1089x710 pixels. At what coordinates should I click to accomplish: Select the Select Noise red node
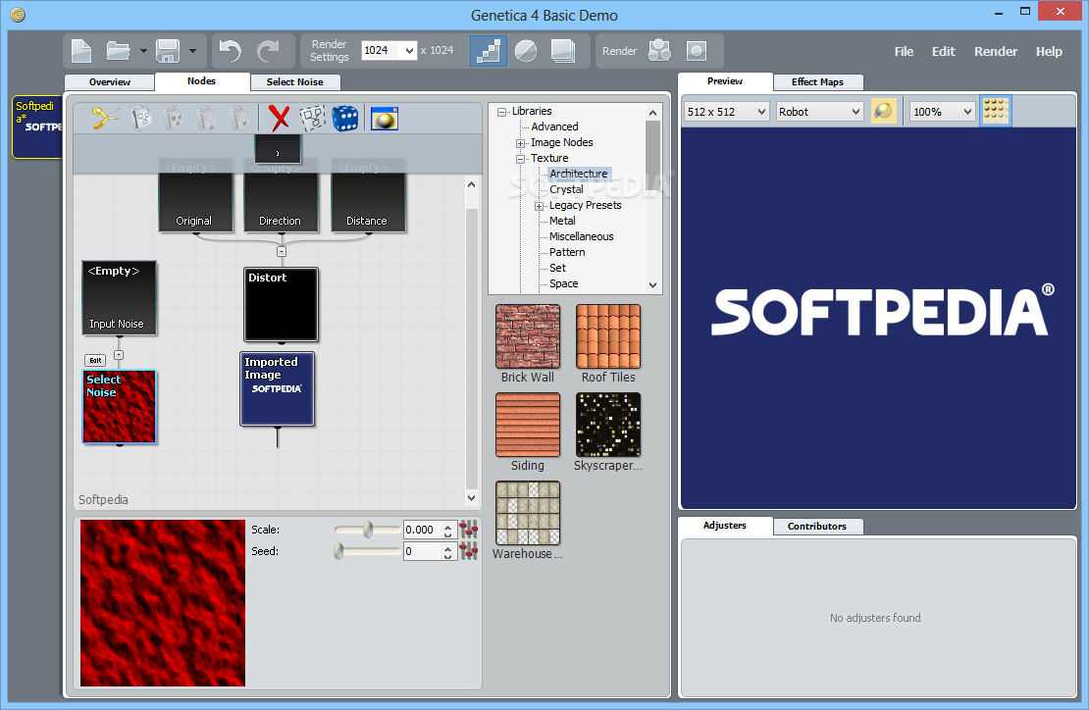(120, 407)
